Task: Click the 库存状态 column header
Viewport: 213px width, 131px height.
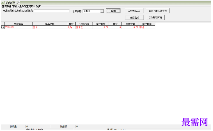Action: click(x=147, y=24)
